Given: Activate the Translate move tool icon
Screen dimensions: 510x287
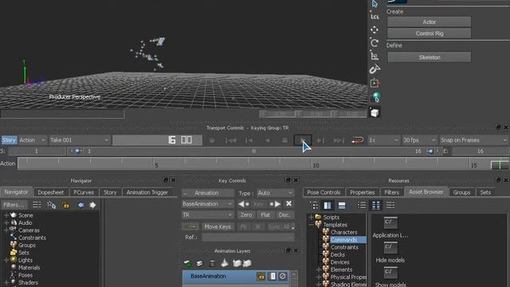Looking at the screenshot, I should click(x=375, y=29).
